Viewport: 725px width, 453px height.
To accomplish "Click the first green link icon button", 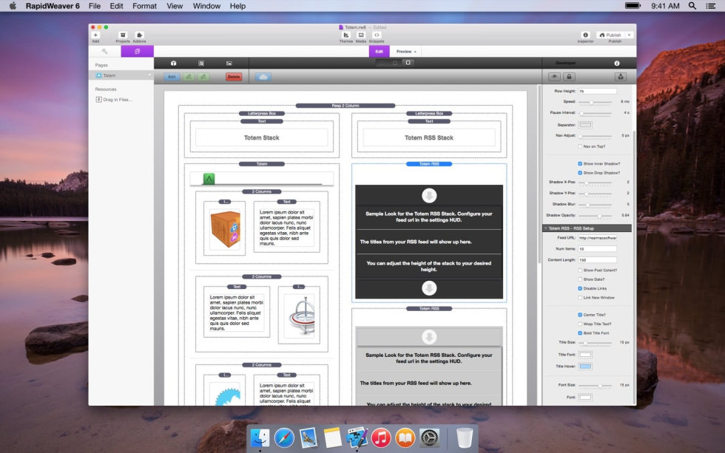I will pos(189,77).
